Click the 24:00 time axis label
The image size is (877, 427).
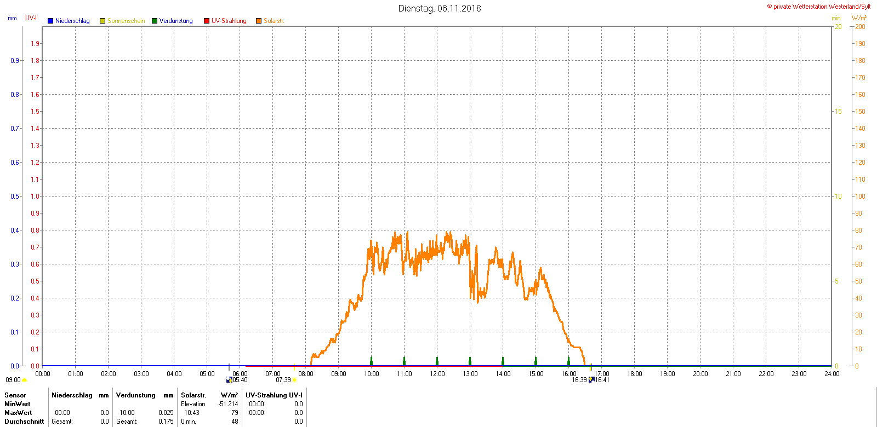(x=832, y=374)
